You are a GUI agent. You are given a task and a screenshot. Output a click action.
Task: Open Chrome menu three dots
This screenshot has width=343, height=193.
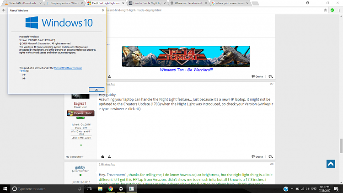[x=339, y=10]
